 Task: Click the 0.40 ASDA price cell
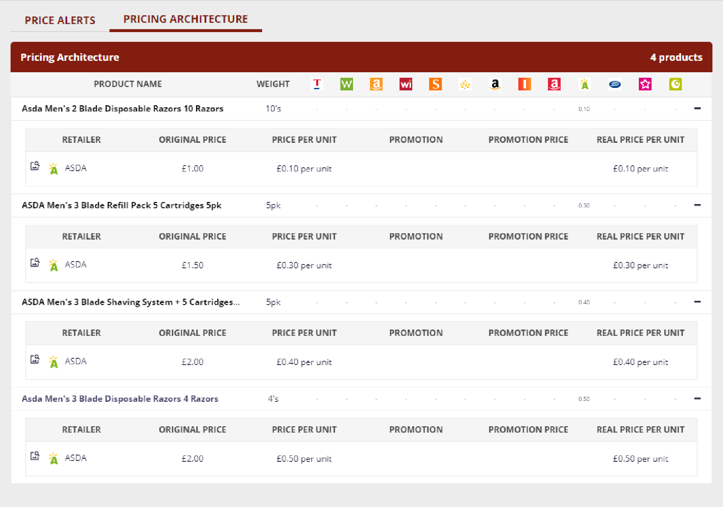[x=584, y=302]
